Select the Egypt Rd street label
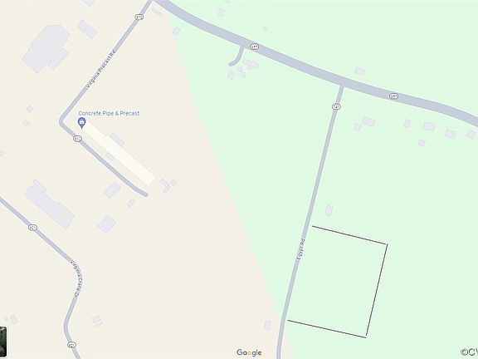The height and width of the screenshot is (359, 478). point(301,249)
